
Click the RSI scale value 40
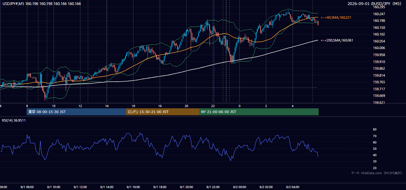(x=375, y=155)
